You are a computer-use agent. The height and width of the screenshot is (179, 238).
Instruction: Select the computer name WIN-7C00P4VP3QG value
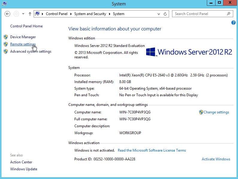[x=135, y=112]
